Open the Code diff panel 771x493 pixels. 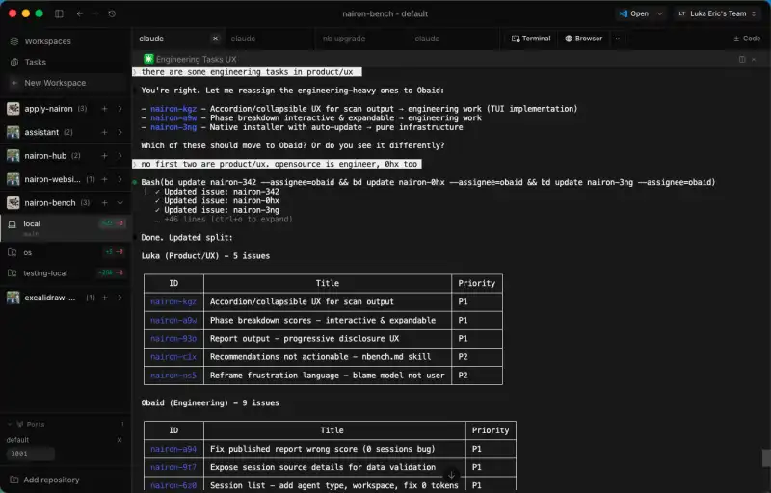pos(747,39)
